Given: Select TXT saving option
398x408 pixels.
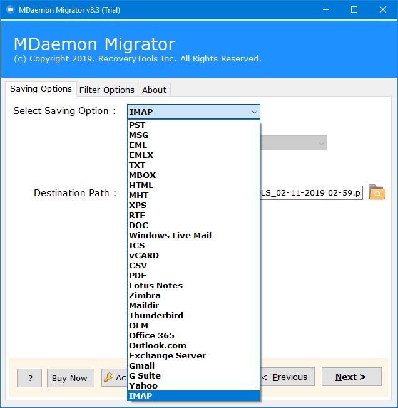Looking at the screenshot, I should tap(193, 165).
